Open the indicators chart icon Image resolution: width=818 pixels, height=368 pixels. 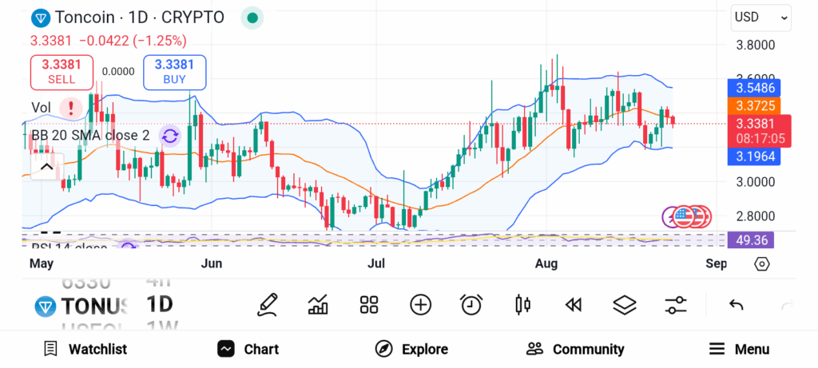318,304
